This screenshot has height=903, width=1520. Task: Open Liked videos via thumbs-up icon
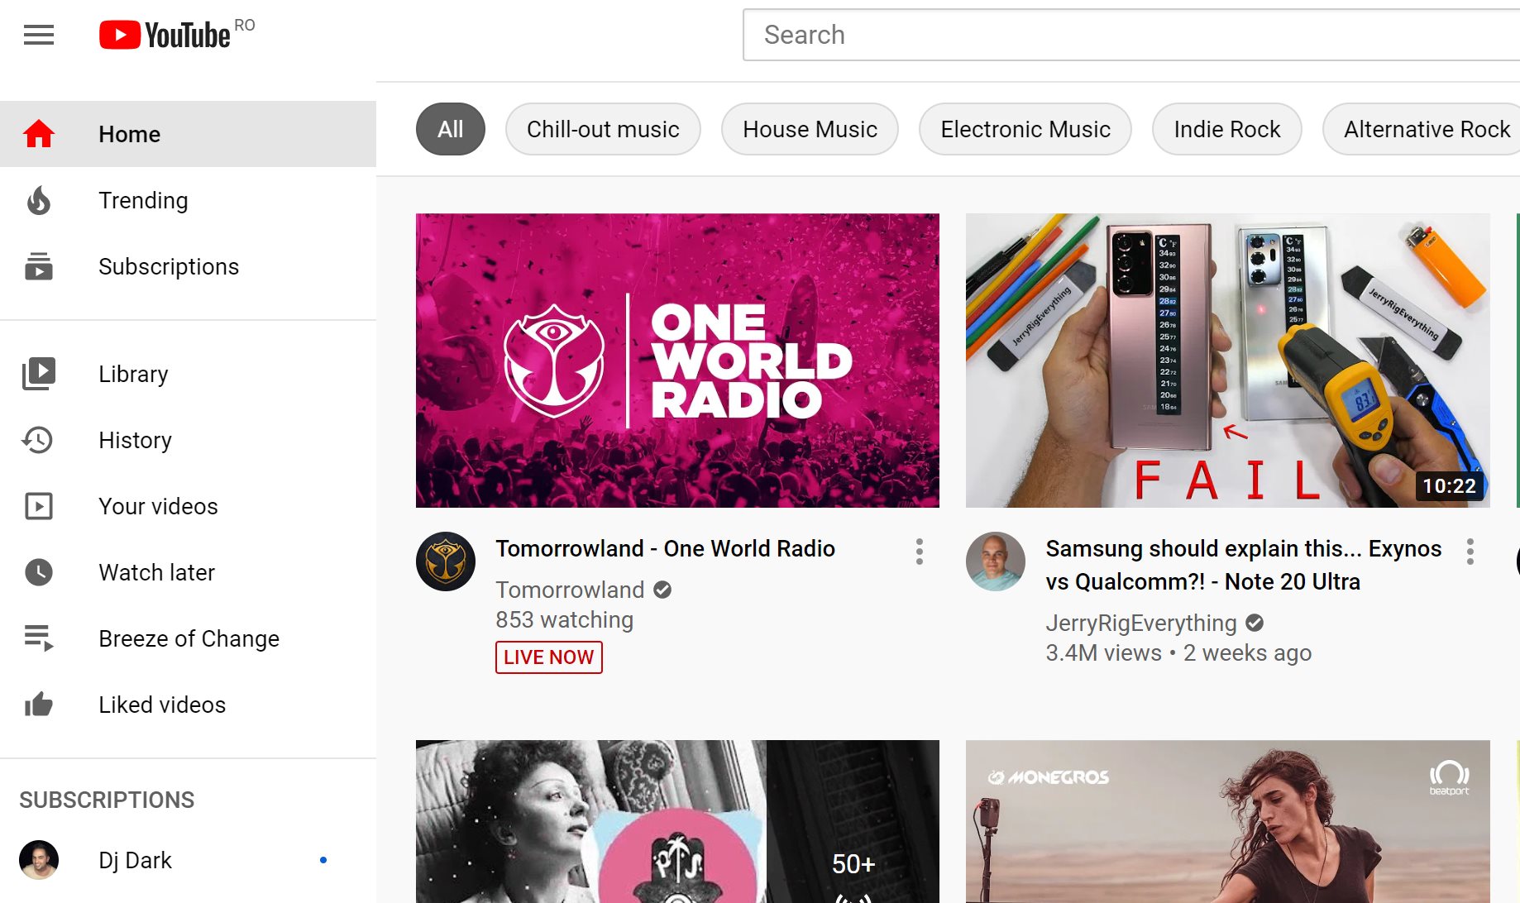(38, 705)
